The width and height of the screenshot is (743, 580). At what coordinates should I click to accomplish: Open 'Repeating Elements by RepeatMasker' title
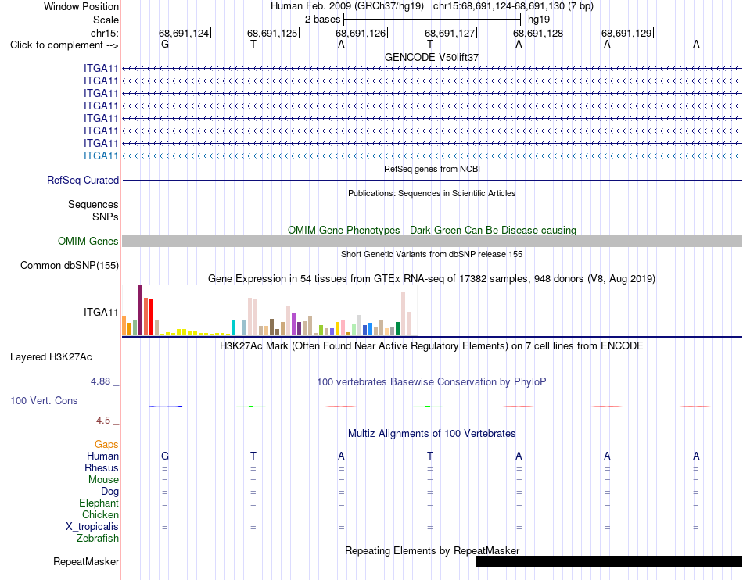(432, 551)
